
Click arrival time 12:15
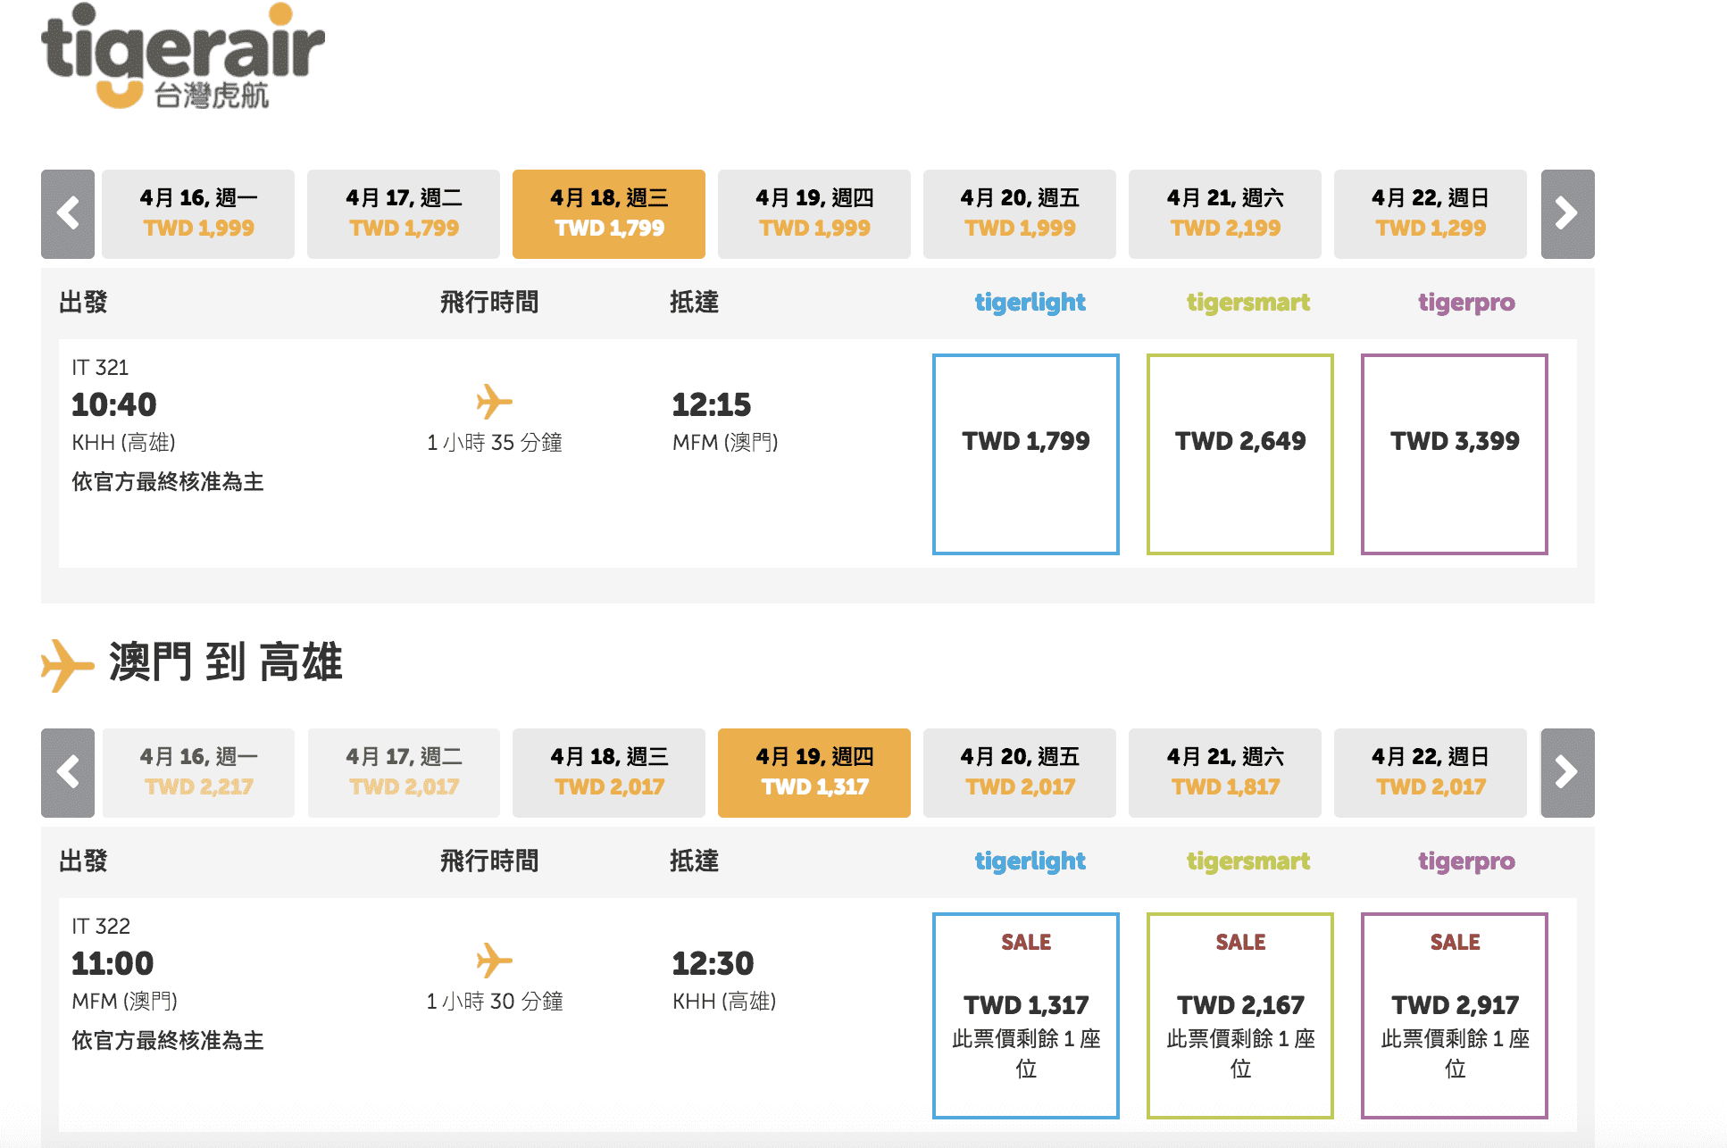(x=712, y=405)
